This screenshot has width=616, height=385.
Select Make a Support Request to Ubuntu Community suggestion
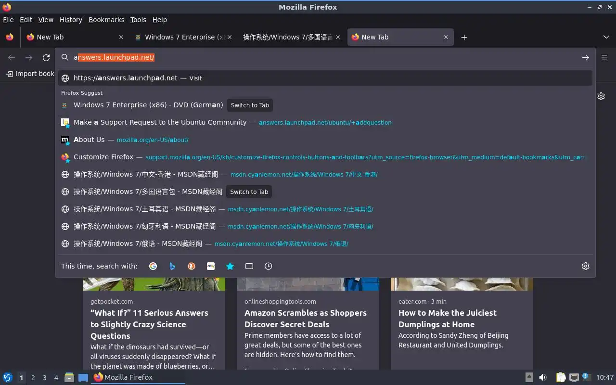coord(325,122)
